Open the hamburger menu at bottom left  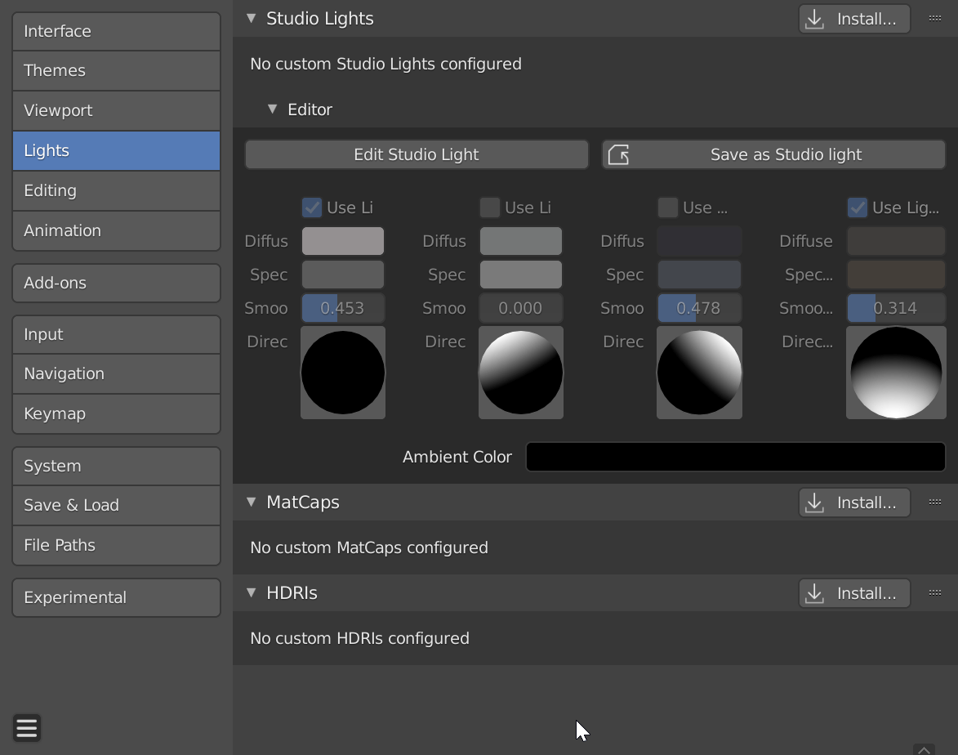click(x=26, y=727)
